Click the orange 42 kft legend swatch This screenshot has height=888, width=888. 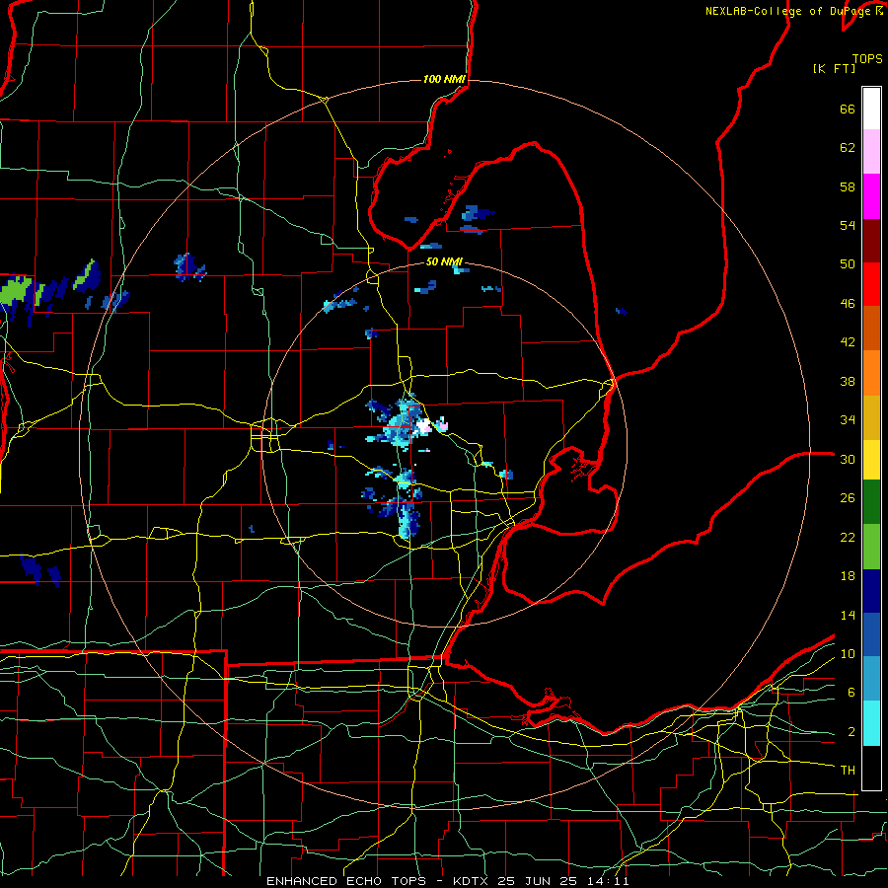pos(871,373)
